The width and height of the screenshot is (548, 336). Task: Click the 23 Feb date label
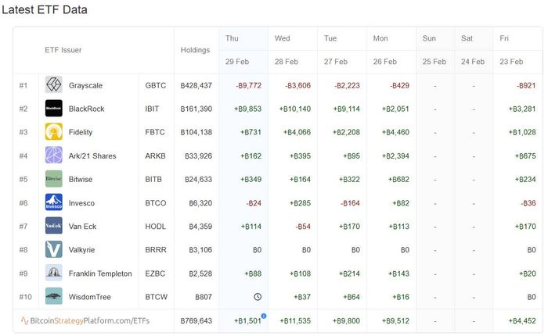click(x=511, y=62)
